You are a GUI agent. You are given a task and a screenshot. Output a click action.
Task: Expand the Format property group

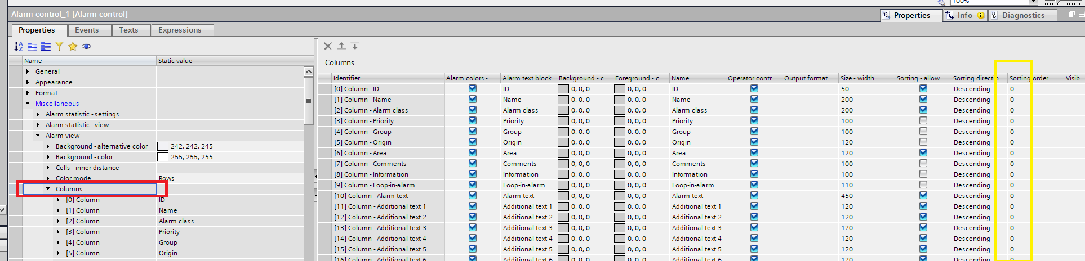28,93
